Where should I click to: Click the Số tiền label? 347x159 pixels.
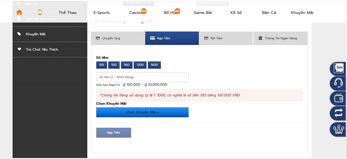(102, 58)
